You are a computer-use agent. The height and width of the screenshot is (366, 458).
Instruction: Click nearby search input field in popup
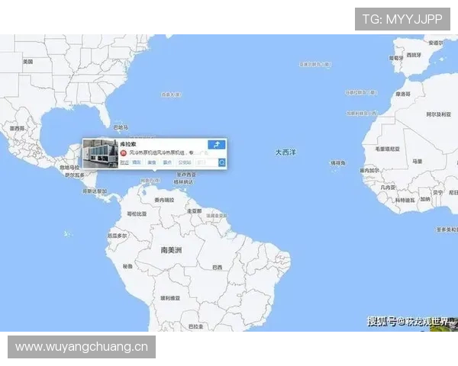pos(207,162)
